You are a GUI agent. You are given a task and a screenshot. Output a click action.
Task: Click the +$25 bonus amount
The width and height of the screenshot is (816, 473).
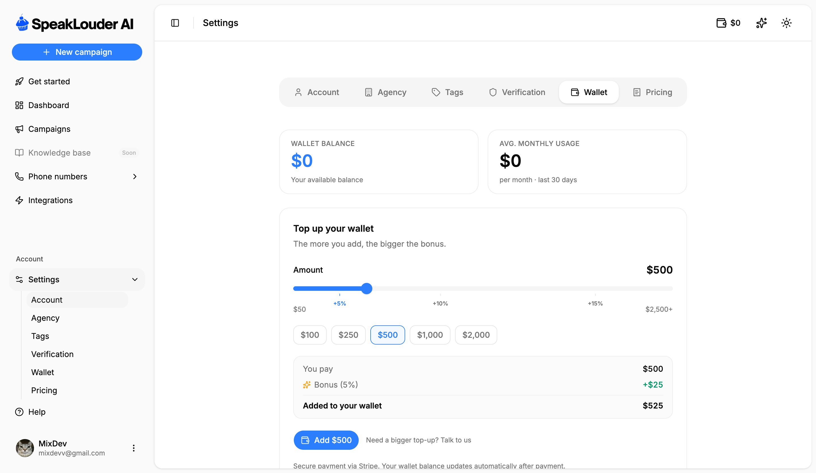click(653, 385)
